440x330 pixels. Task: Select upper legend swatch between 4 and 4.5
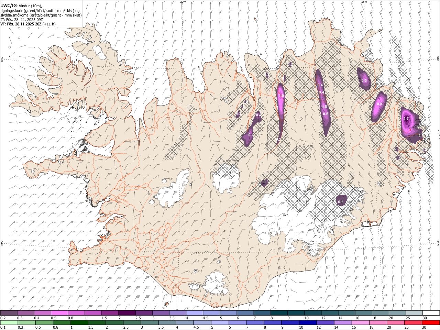(x=194, y=313)
